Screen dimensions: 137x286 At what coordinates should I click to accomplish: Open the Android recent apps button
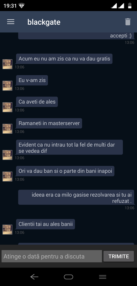[102, 277]
